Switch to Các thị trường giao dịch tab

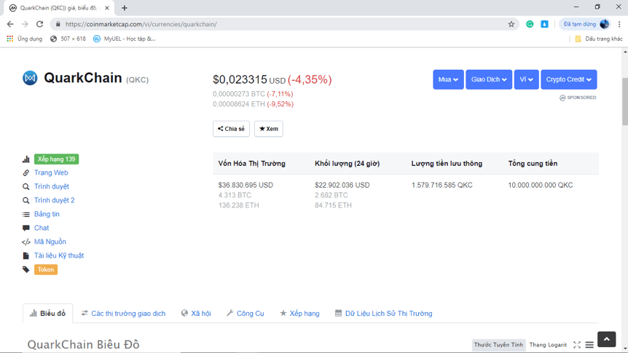click(123, 314)
